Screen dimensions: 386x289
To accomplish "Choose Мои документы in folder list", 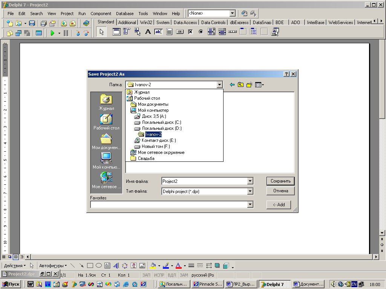I will [149, 104].
